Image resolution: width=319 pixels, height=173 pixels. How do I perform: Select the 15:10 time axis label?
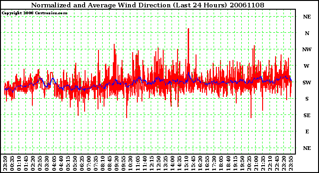[x=186, y=163]
